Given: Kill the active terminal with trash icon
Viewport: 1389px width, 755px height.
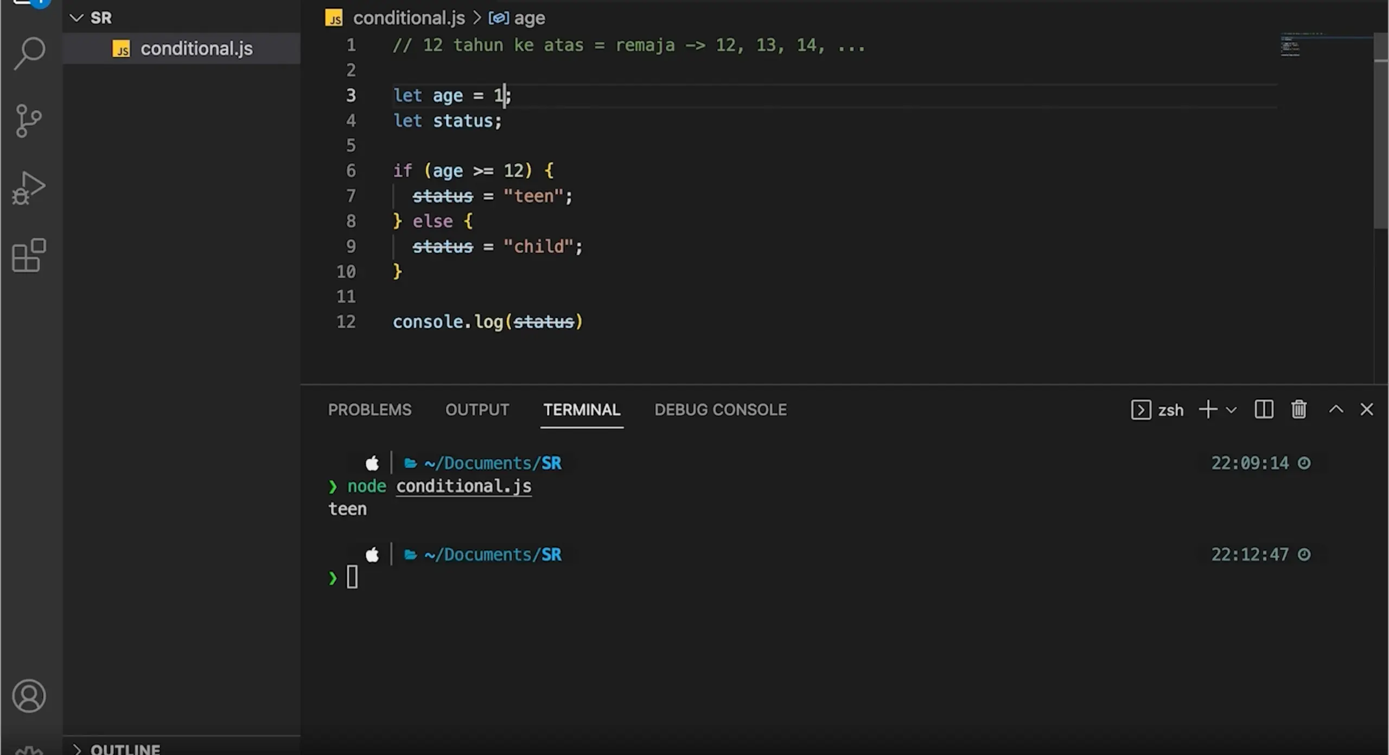Looking at the screenshot, I should (x=1298, y=409).
